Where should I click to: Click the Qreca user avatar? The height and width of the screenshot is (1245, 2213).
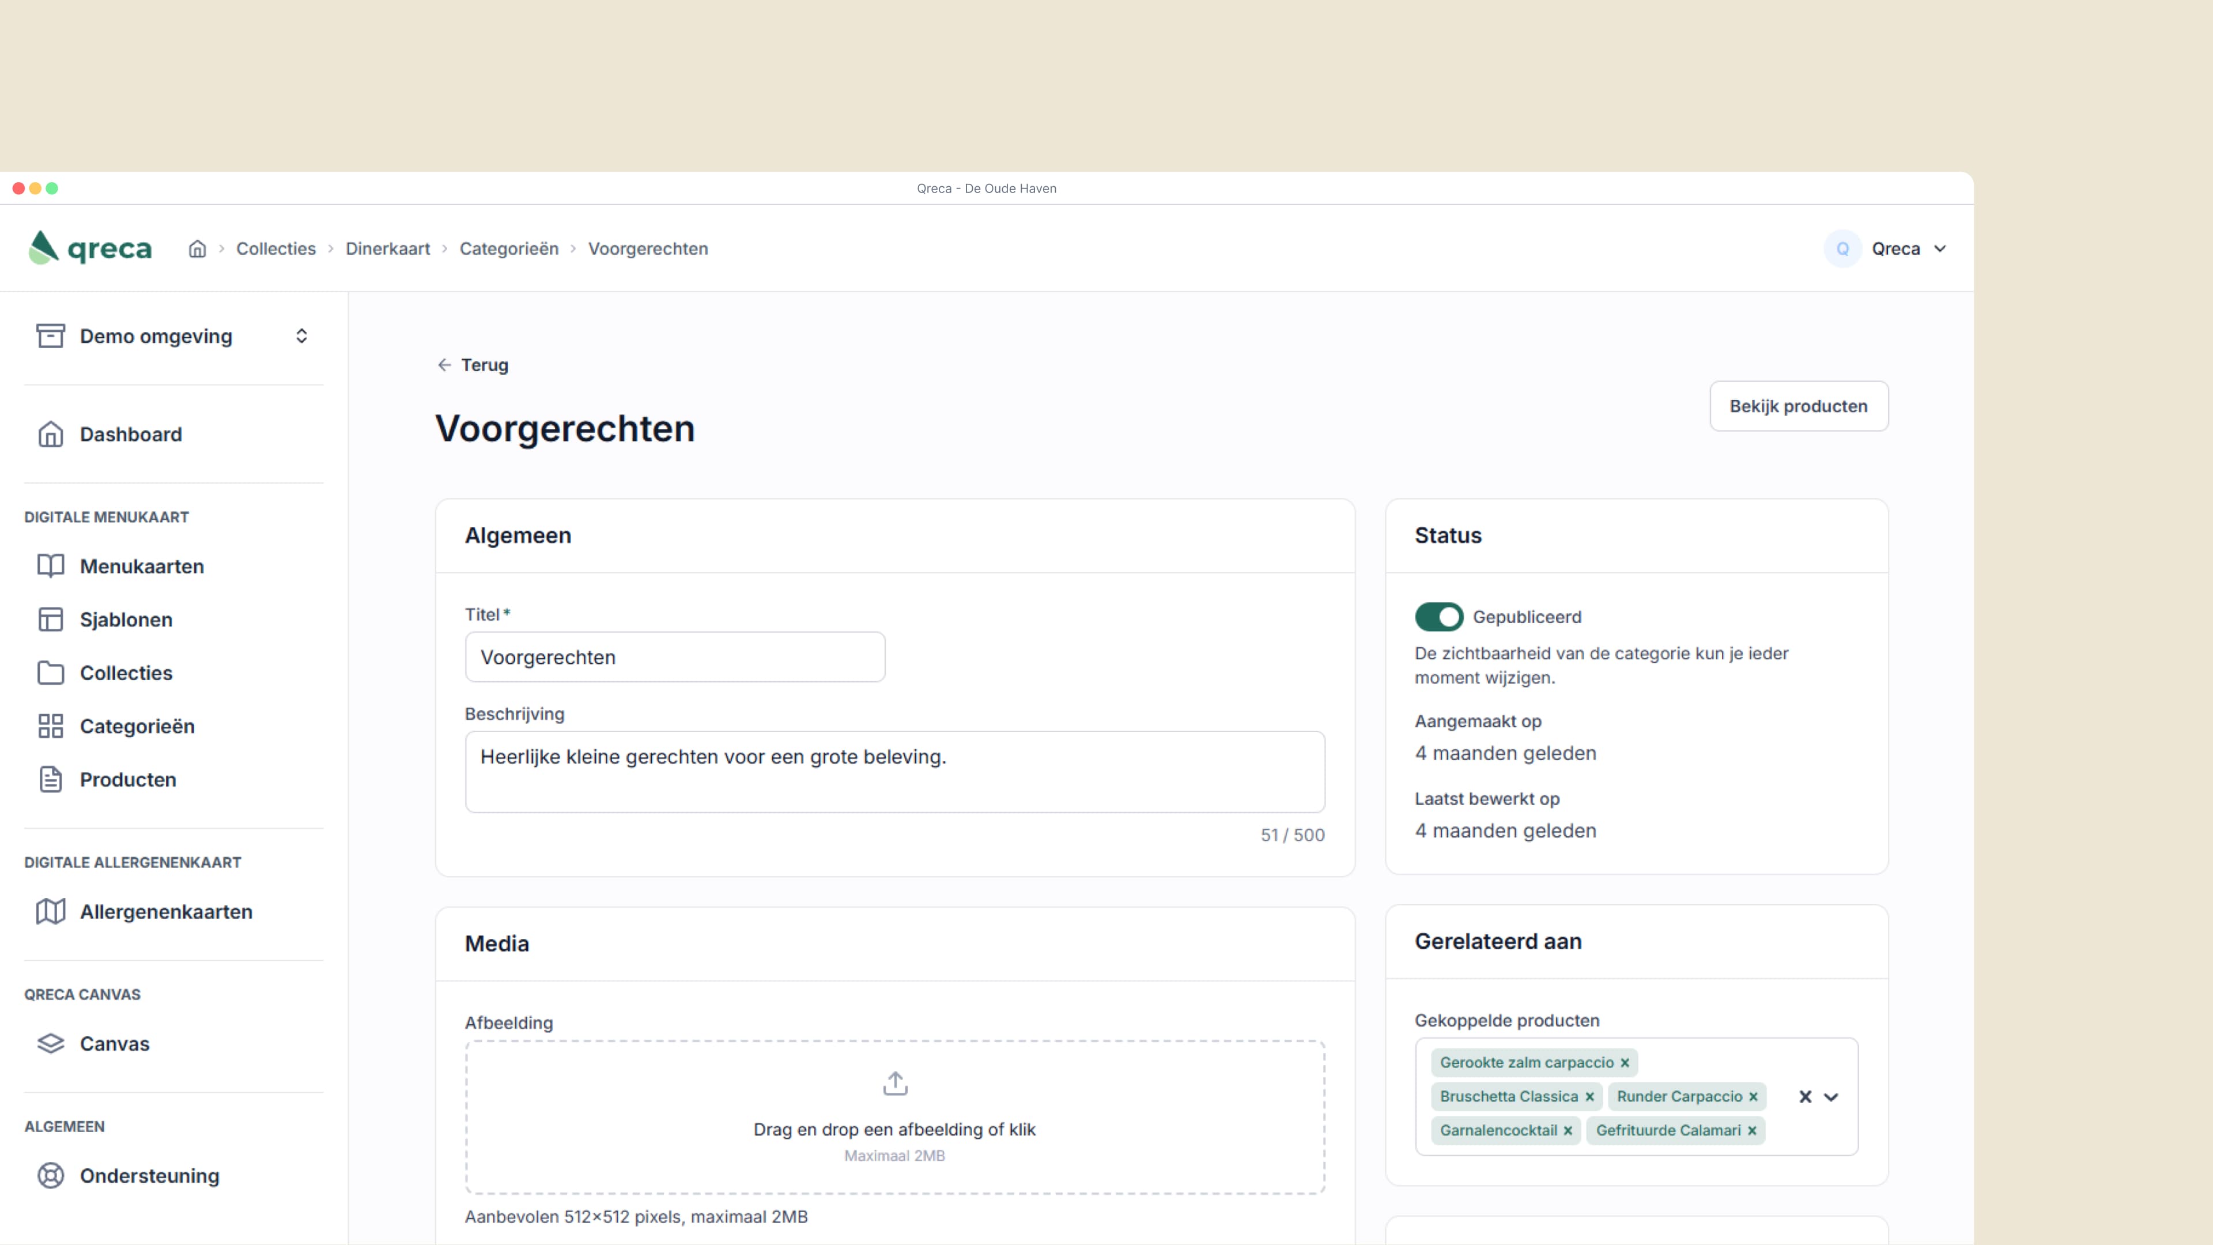coord(1842,248)
